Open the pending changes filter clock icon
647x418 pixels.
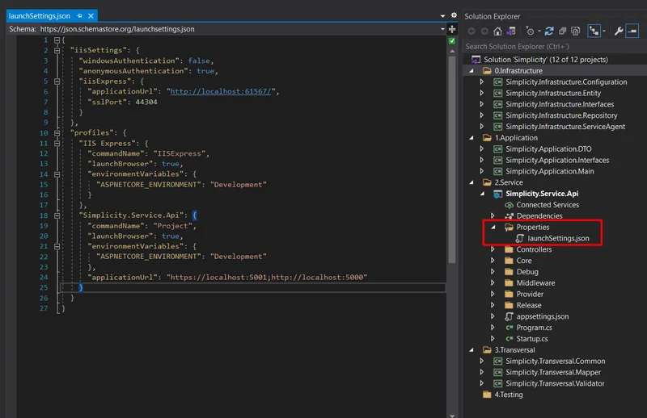(x=530, y=31)
